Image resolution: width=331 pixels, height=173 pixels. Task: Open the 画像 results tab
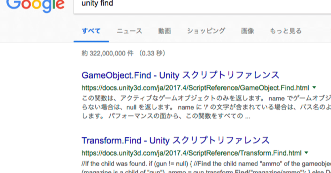(x=247, y=31)
